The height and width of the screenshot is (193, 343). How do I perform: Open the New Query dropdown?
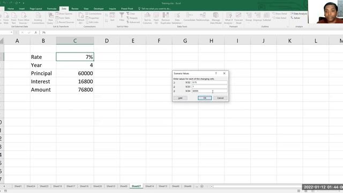pyautogui.click(x=50, y=18)
